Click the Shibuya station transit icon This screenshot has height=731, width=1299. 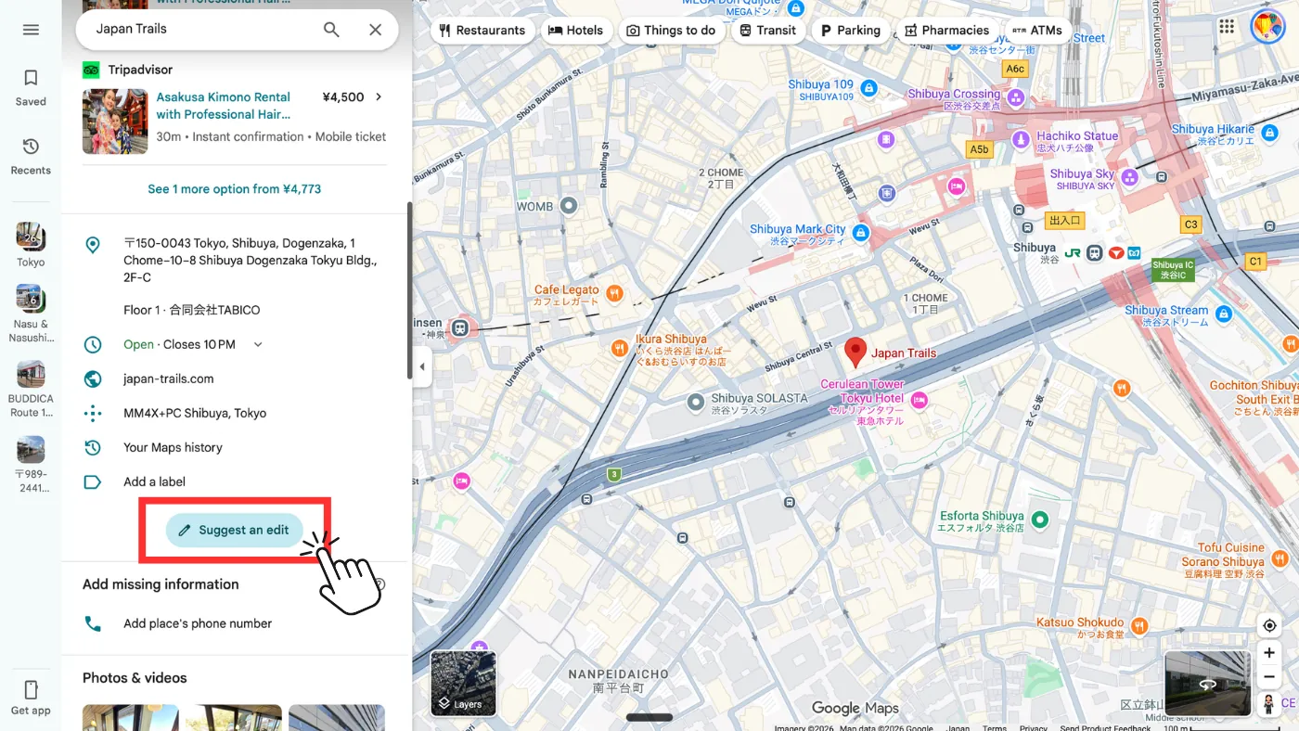(1095, 252)
